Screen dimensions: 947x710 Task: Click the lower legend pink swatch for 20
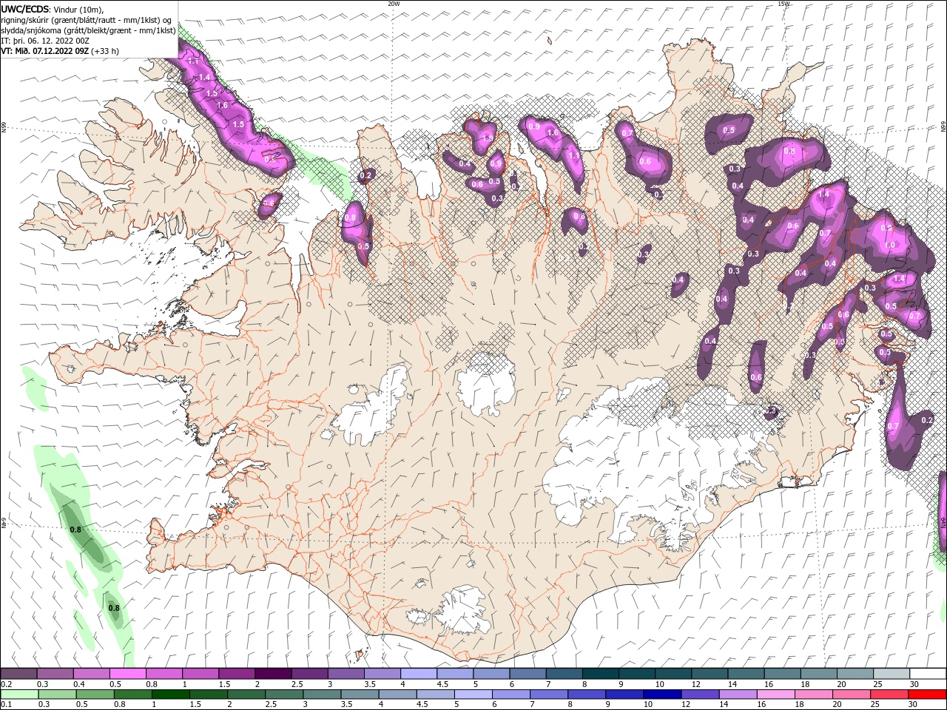coord(851,694)
